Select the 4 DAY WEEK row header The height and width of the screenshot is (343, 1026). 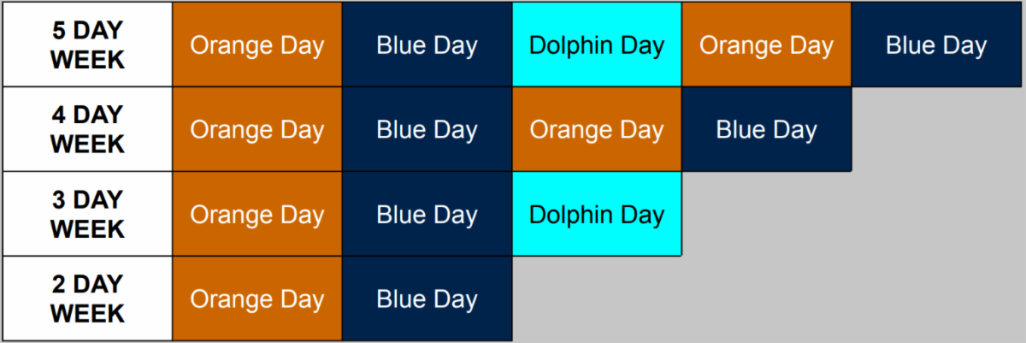pos(87,129)
